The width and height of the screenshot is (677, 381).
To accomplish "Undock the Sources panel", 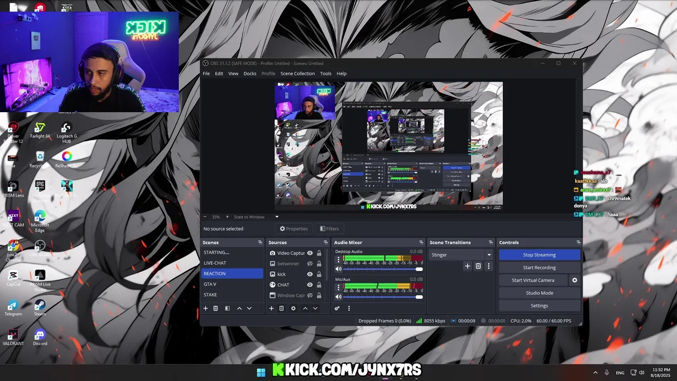I will tap(326, 242).
